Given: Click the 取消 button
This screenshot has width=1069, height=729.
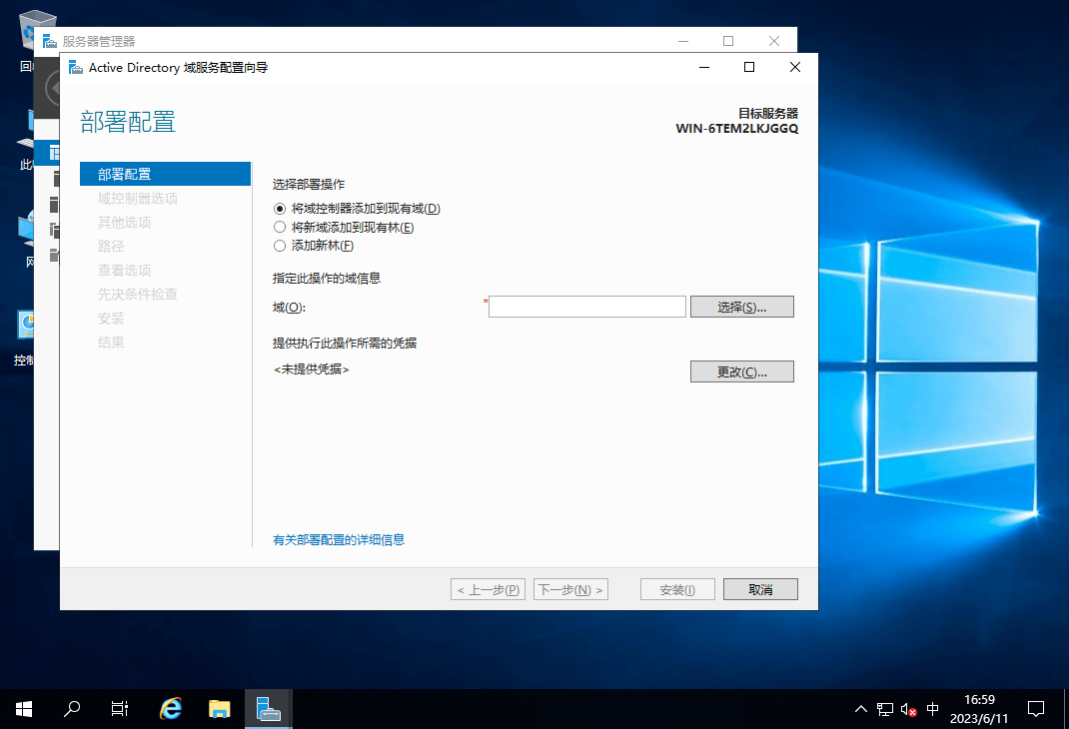Looking at the screenshot, I should [x=760, y=589].
